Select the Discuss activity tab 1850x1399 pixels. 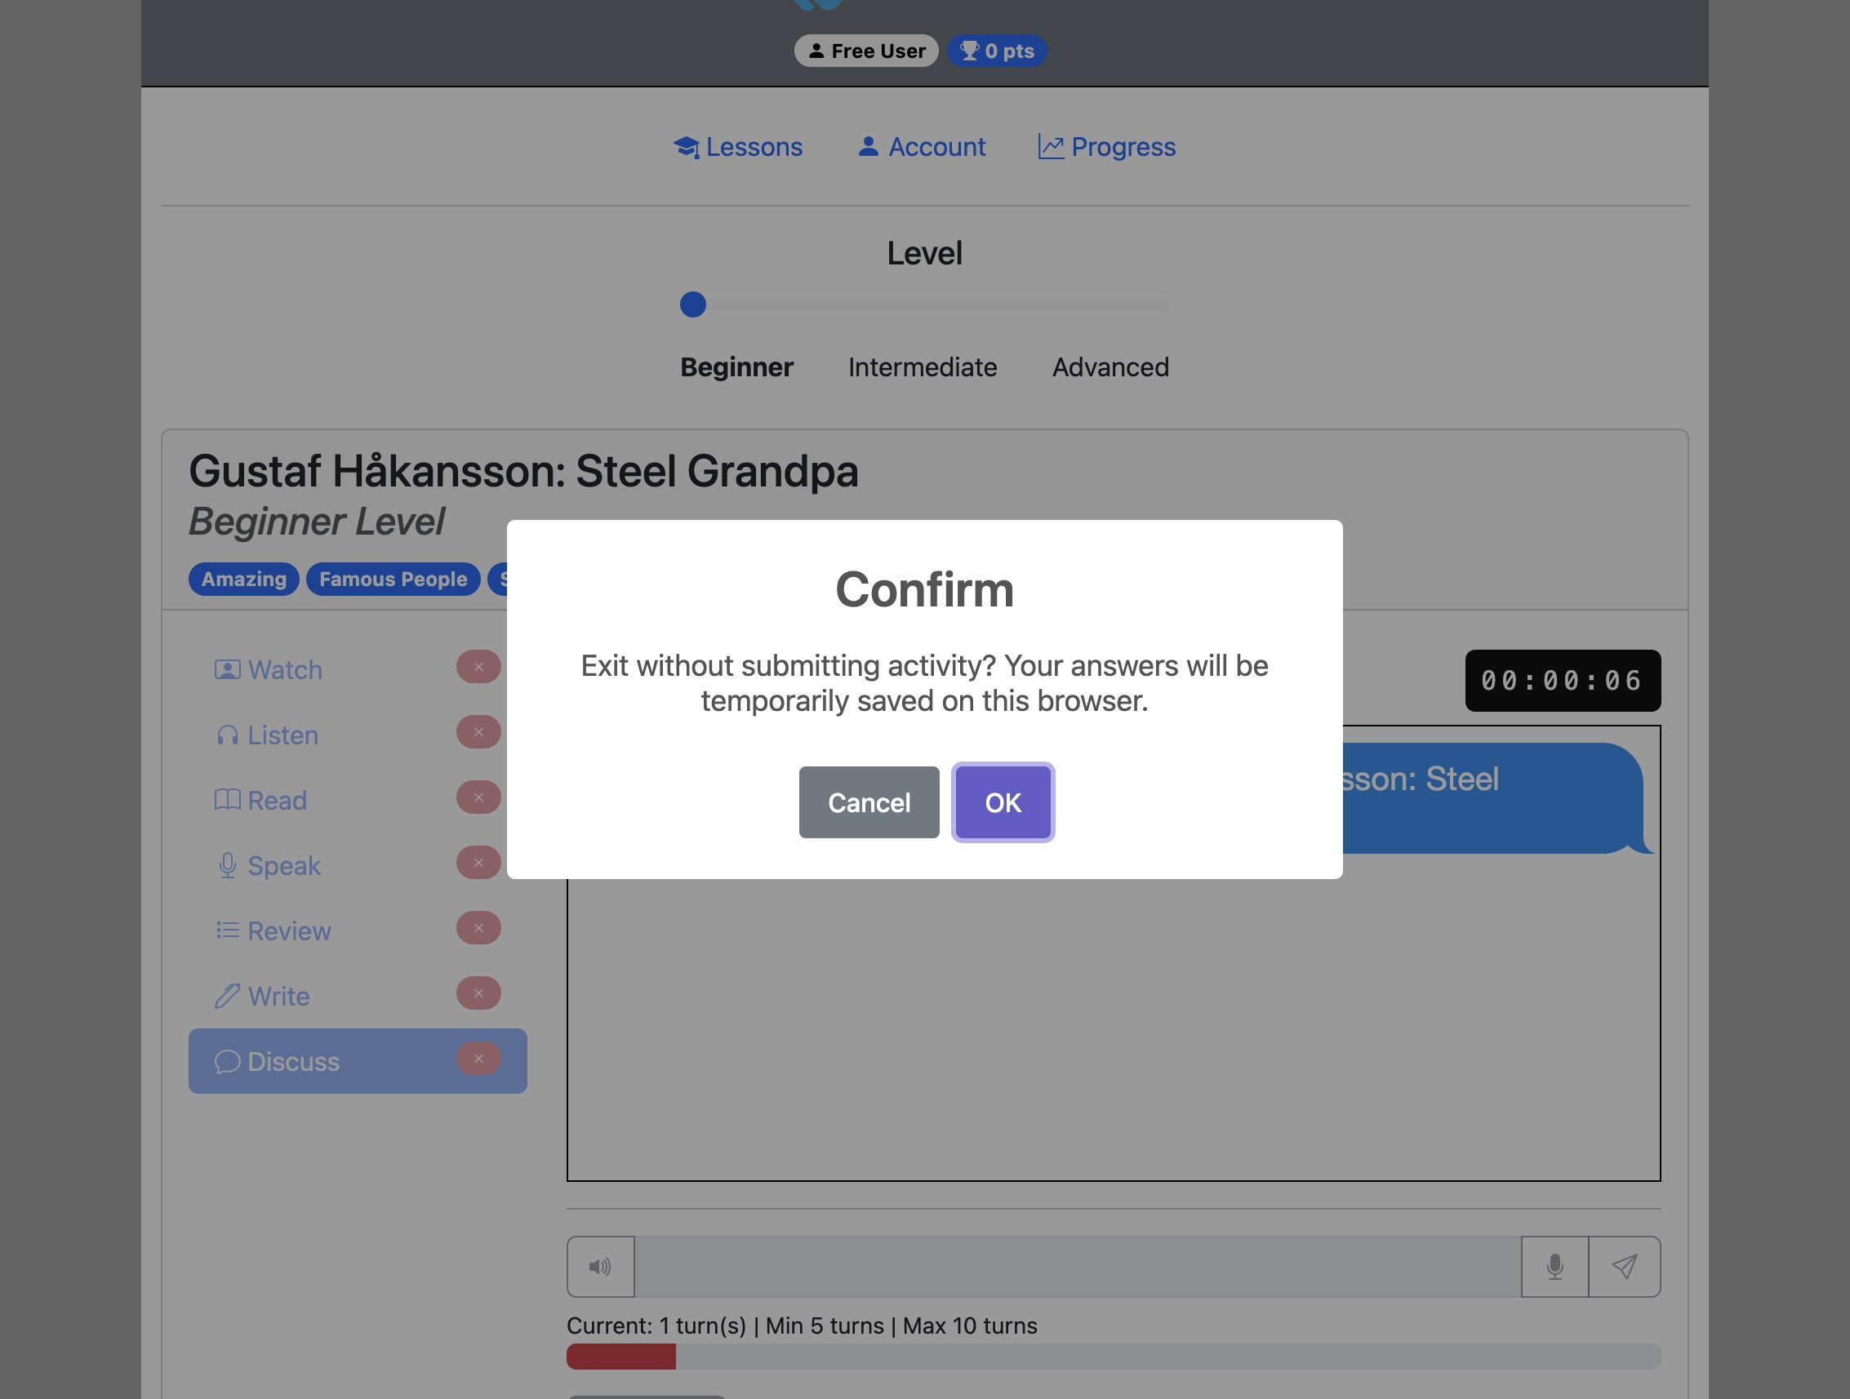(357, 1061)
